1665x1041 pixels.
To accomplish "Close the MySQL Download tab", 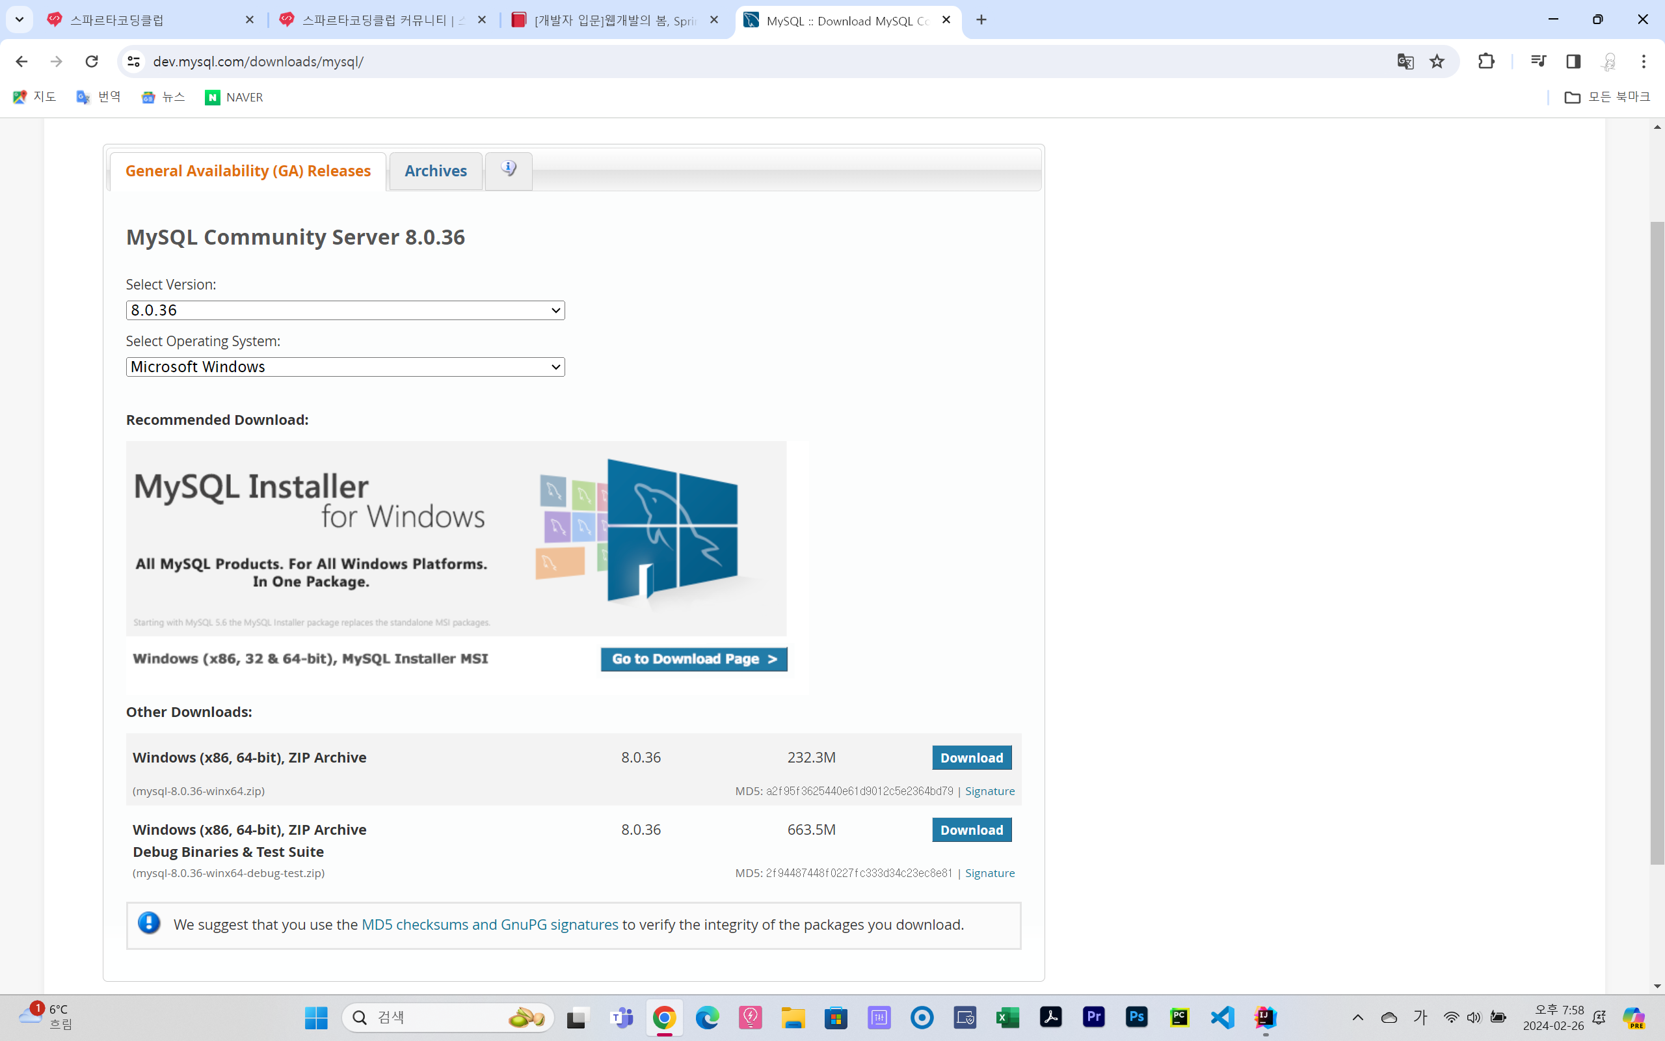I will click(947, 20).
